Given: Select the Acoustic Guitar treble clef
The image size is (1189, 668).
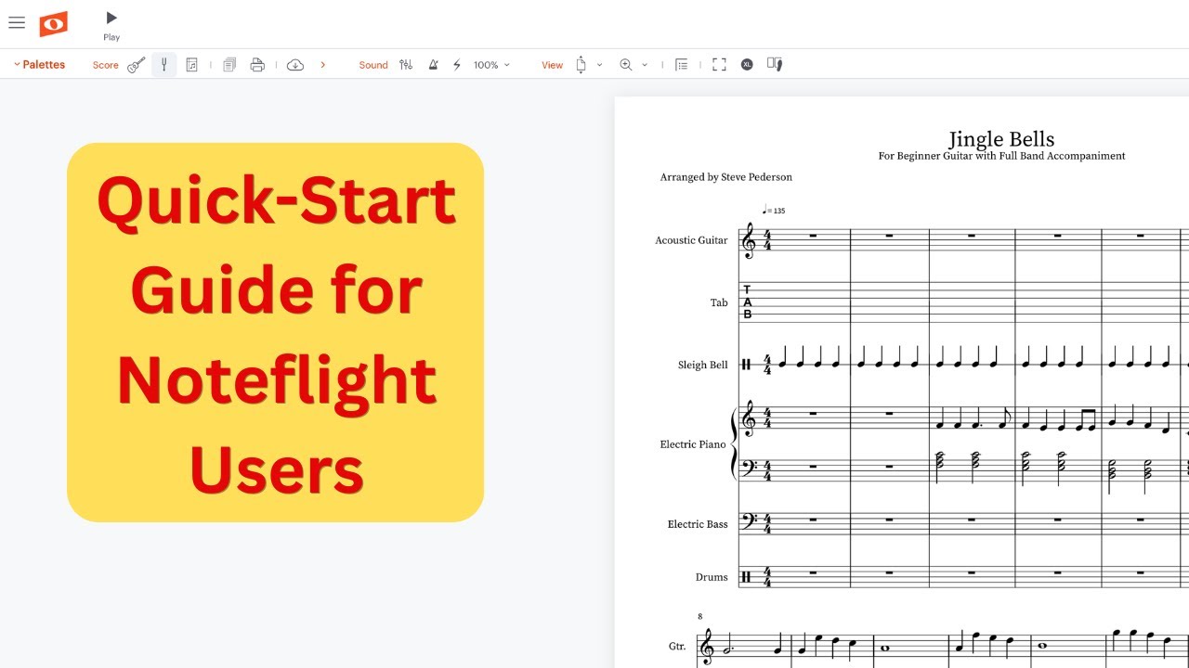Looking at the screenshot, I should (748, 241).
